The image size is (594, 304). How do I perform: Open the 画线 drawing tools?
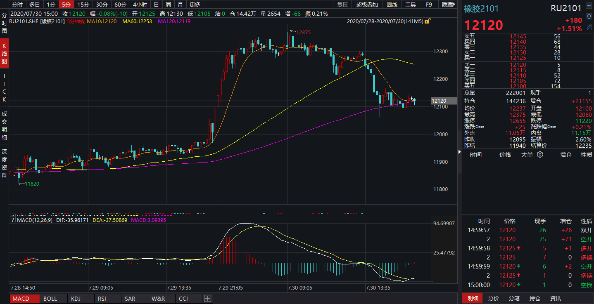coord(392,5)
